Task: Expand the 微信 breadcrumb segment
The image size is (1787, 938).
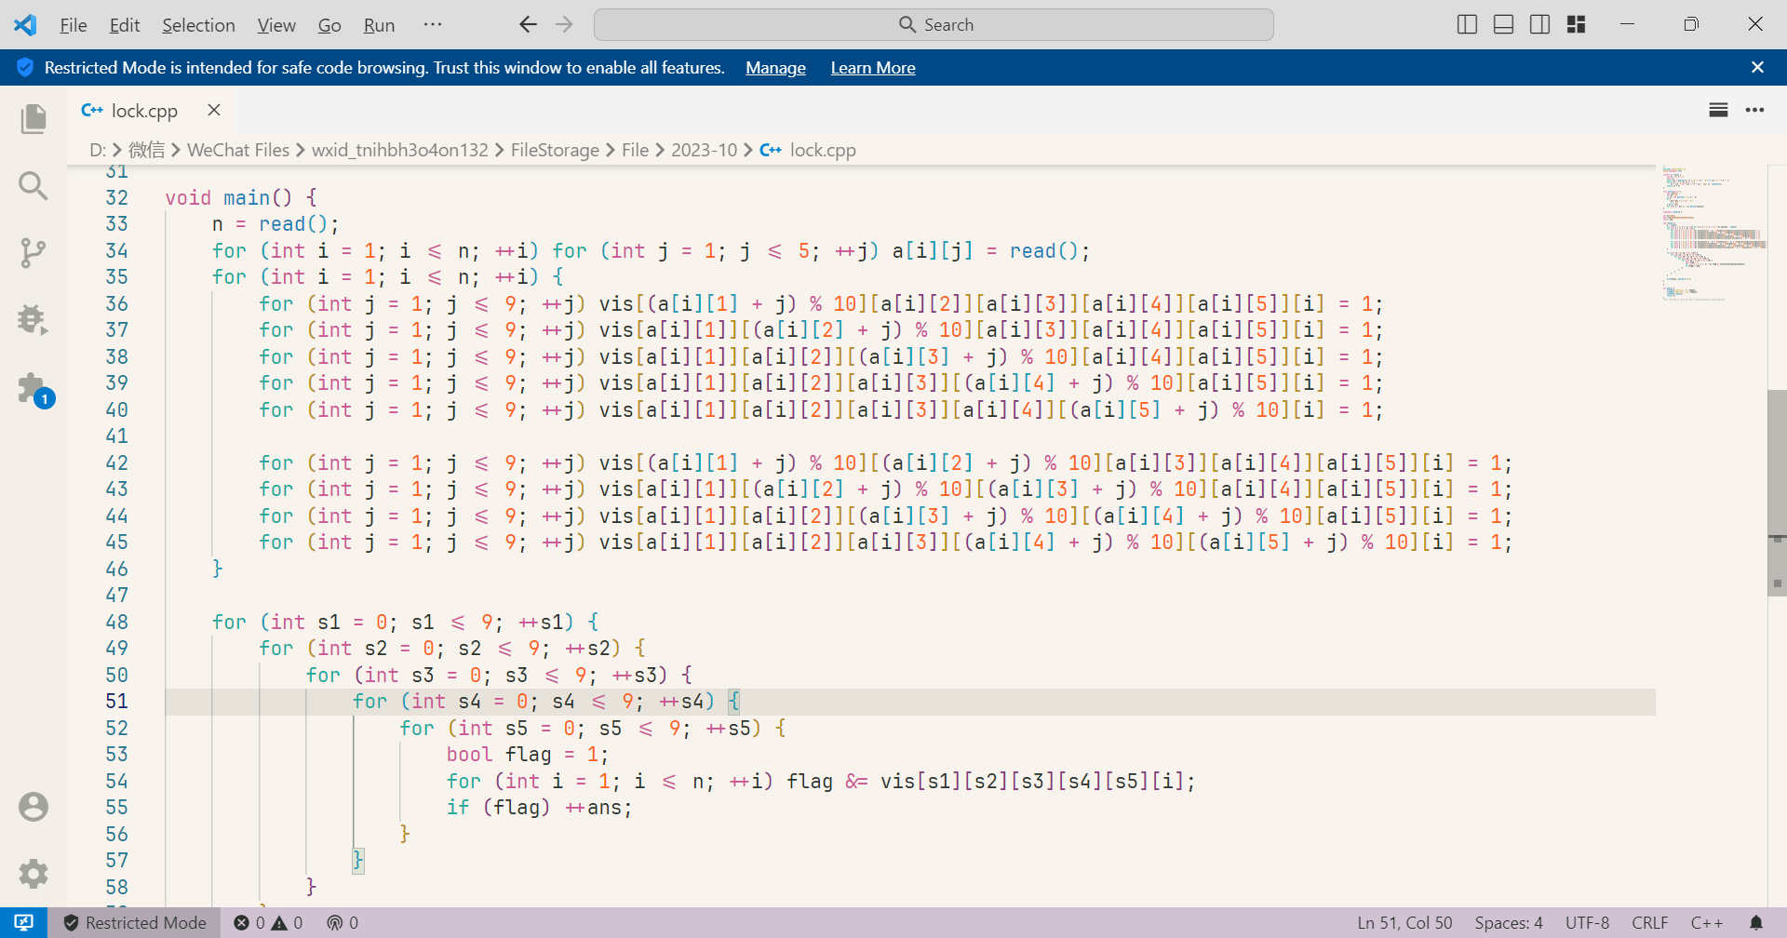Action: (x=146, y=150)
